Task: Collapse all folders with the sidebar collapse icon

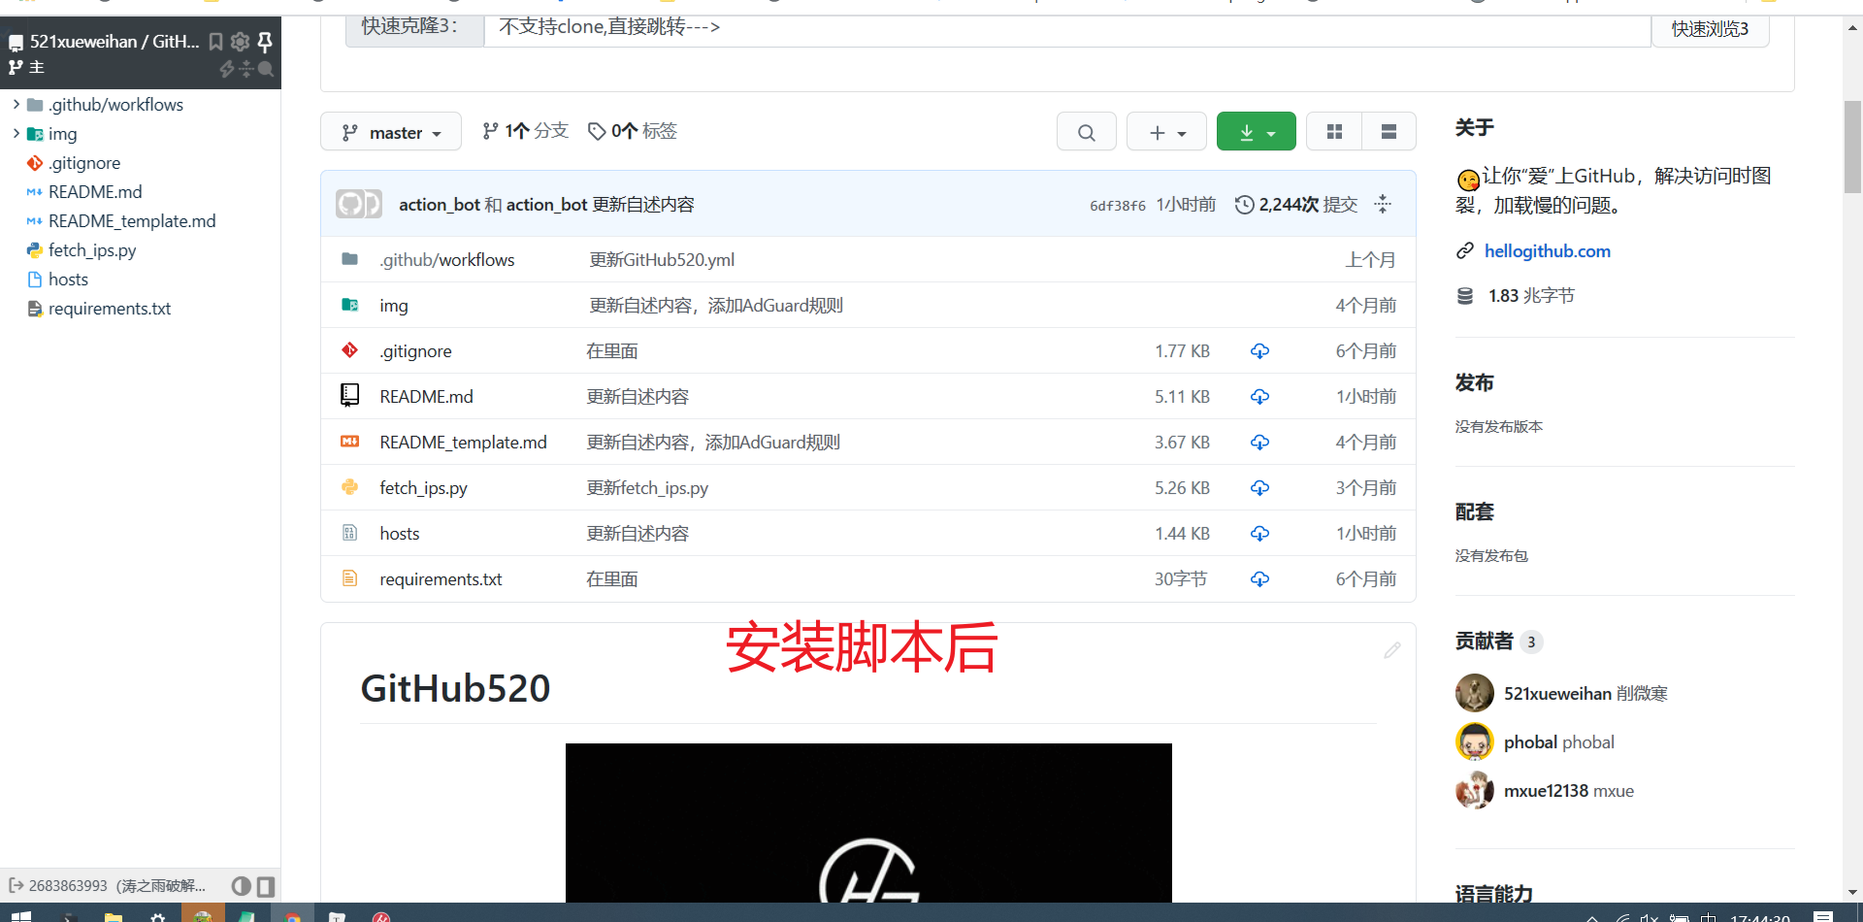Action: pos(246,69)
